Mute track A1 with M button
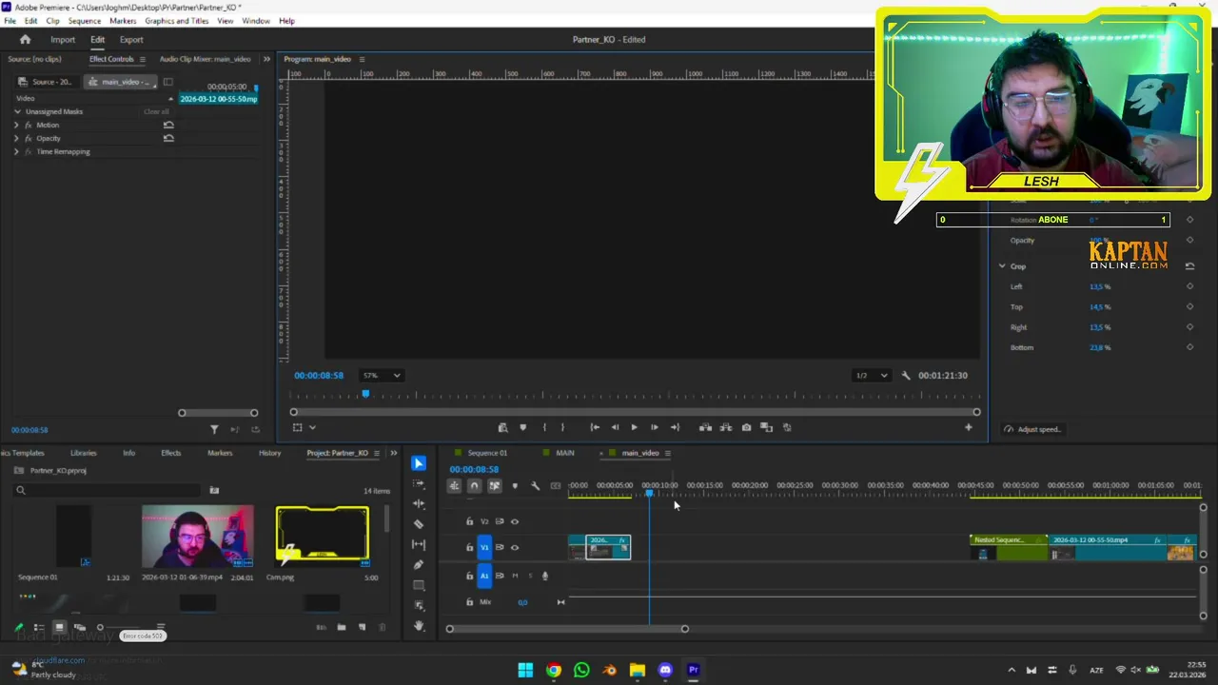Viewport: 1218px width, 685px height. point(515,576)
